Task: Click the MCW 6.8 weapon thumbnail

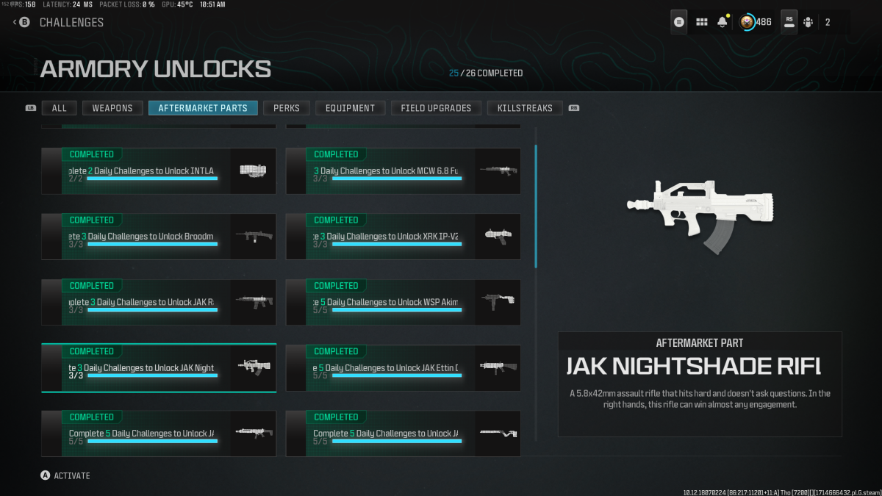Action: (x=498, y=170)
